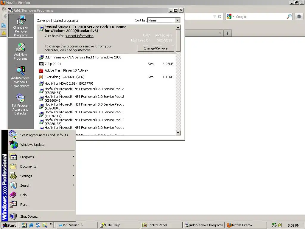The image size is (305, 229).
Task: Open Help from the Start menu
Action: click(42, 195)
